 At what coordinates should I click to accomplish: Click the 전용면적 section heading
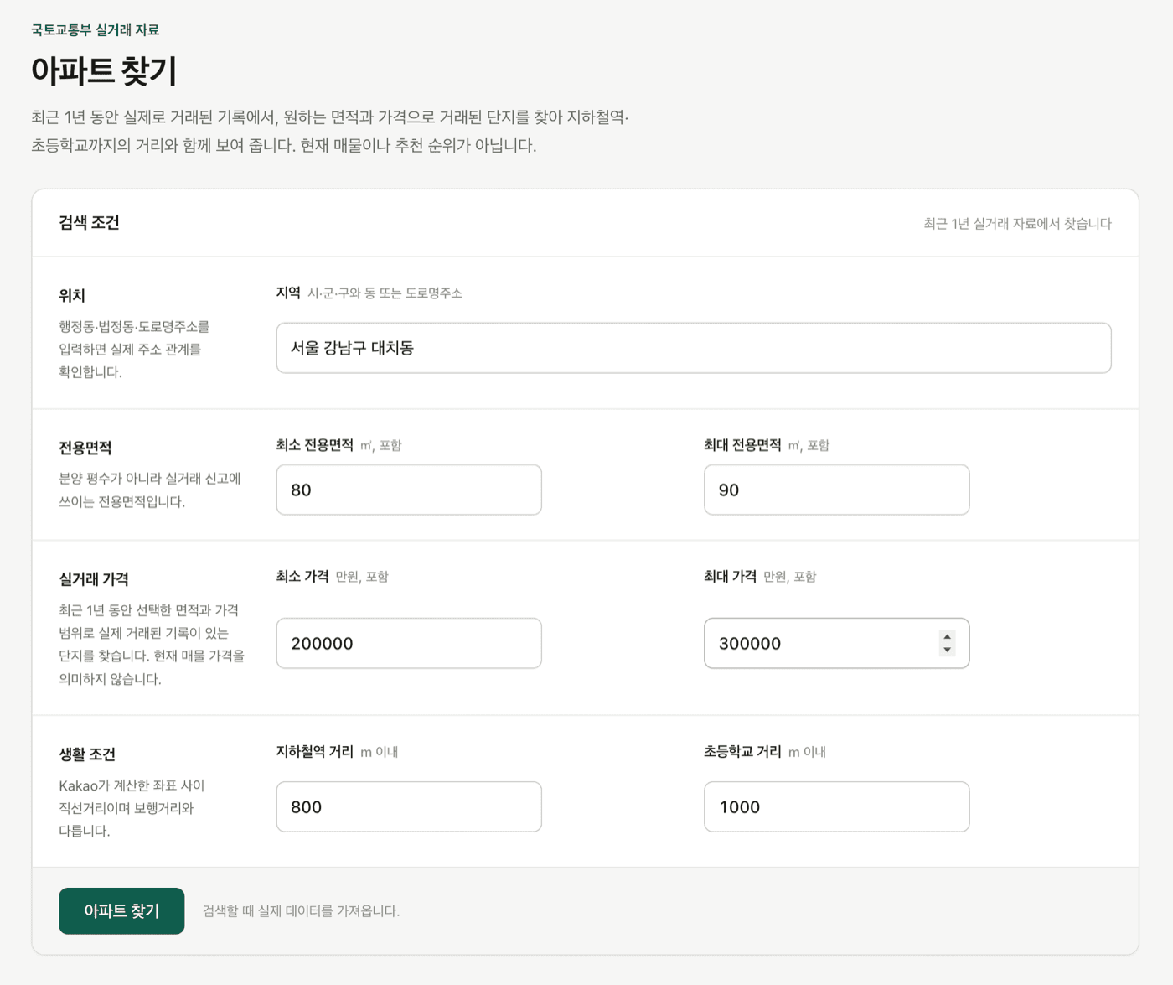coord(85,448)
